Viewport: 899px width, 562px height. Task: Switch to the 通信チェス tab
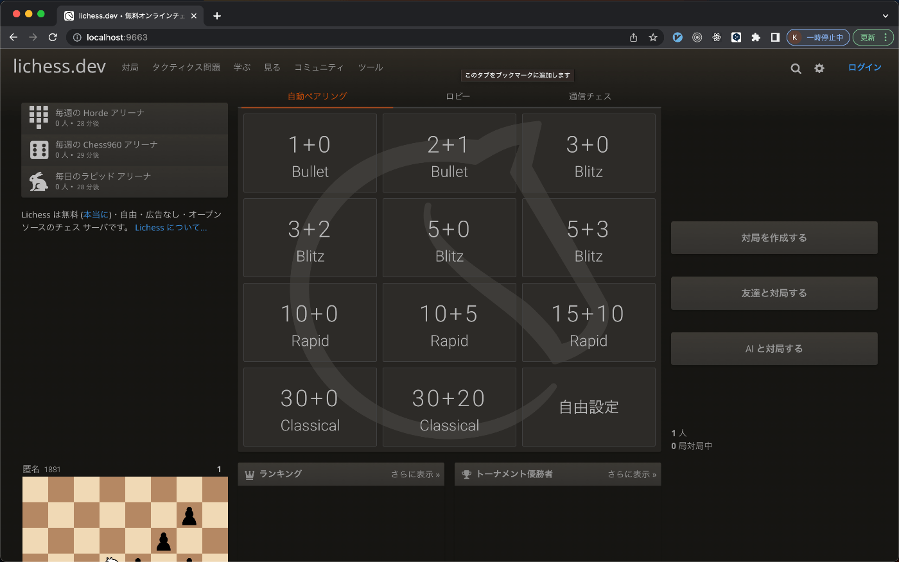(x=589, y=96)
